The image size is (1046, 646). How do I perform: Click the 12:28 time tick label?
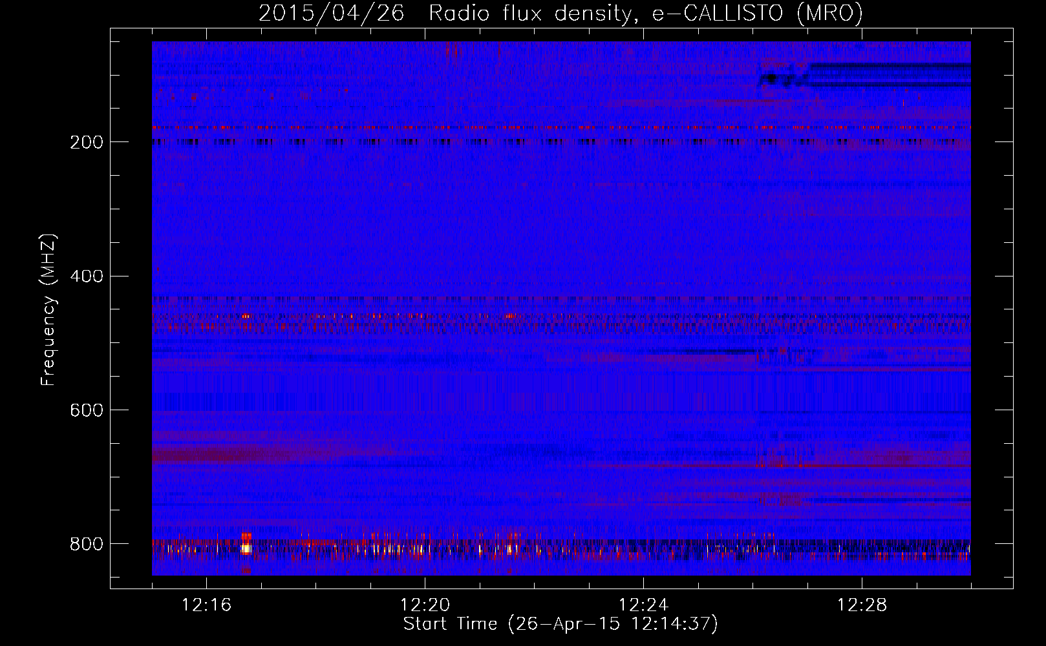coord(862,605)
